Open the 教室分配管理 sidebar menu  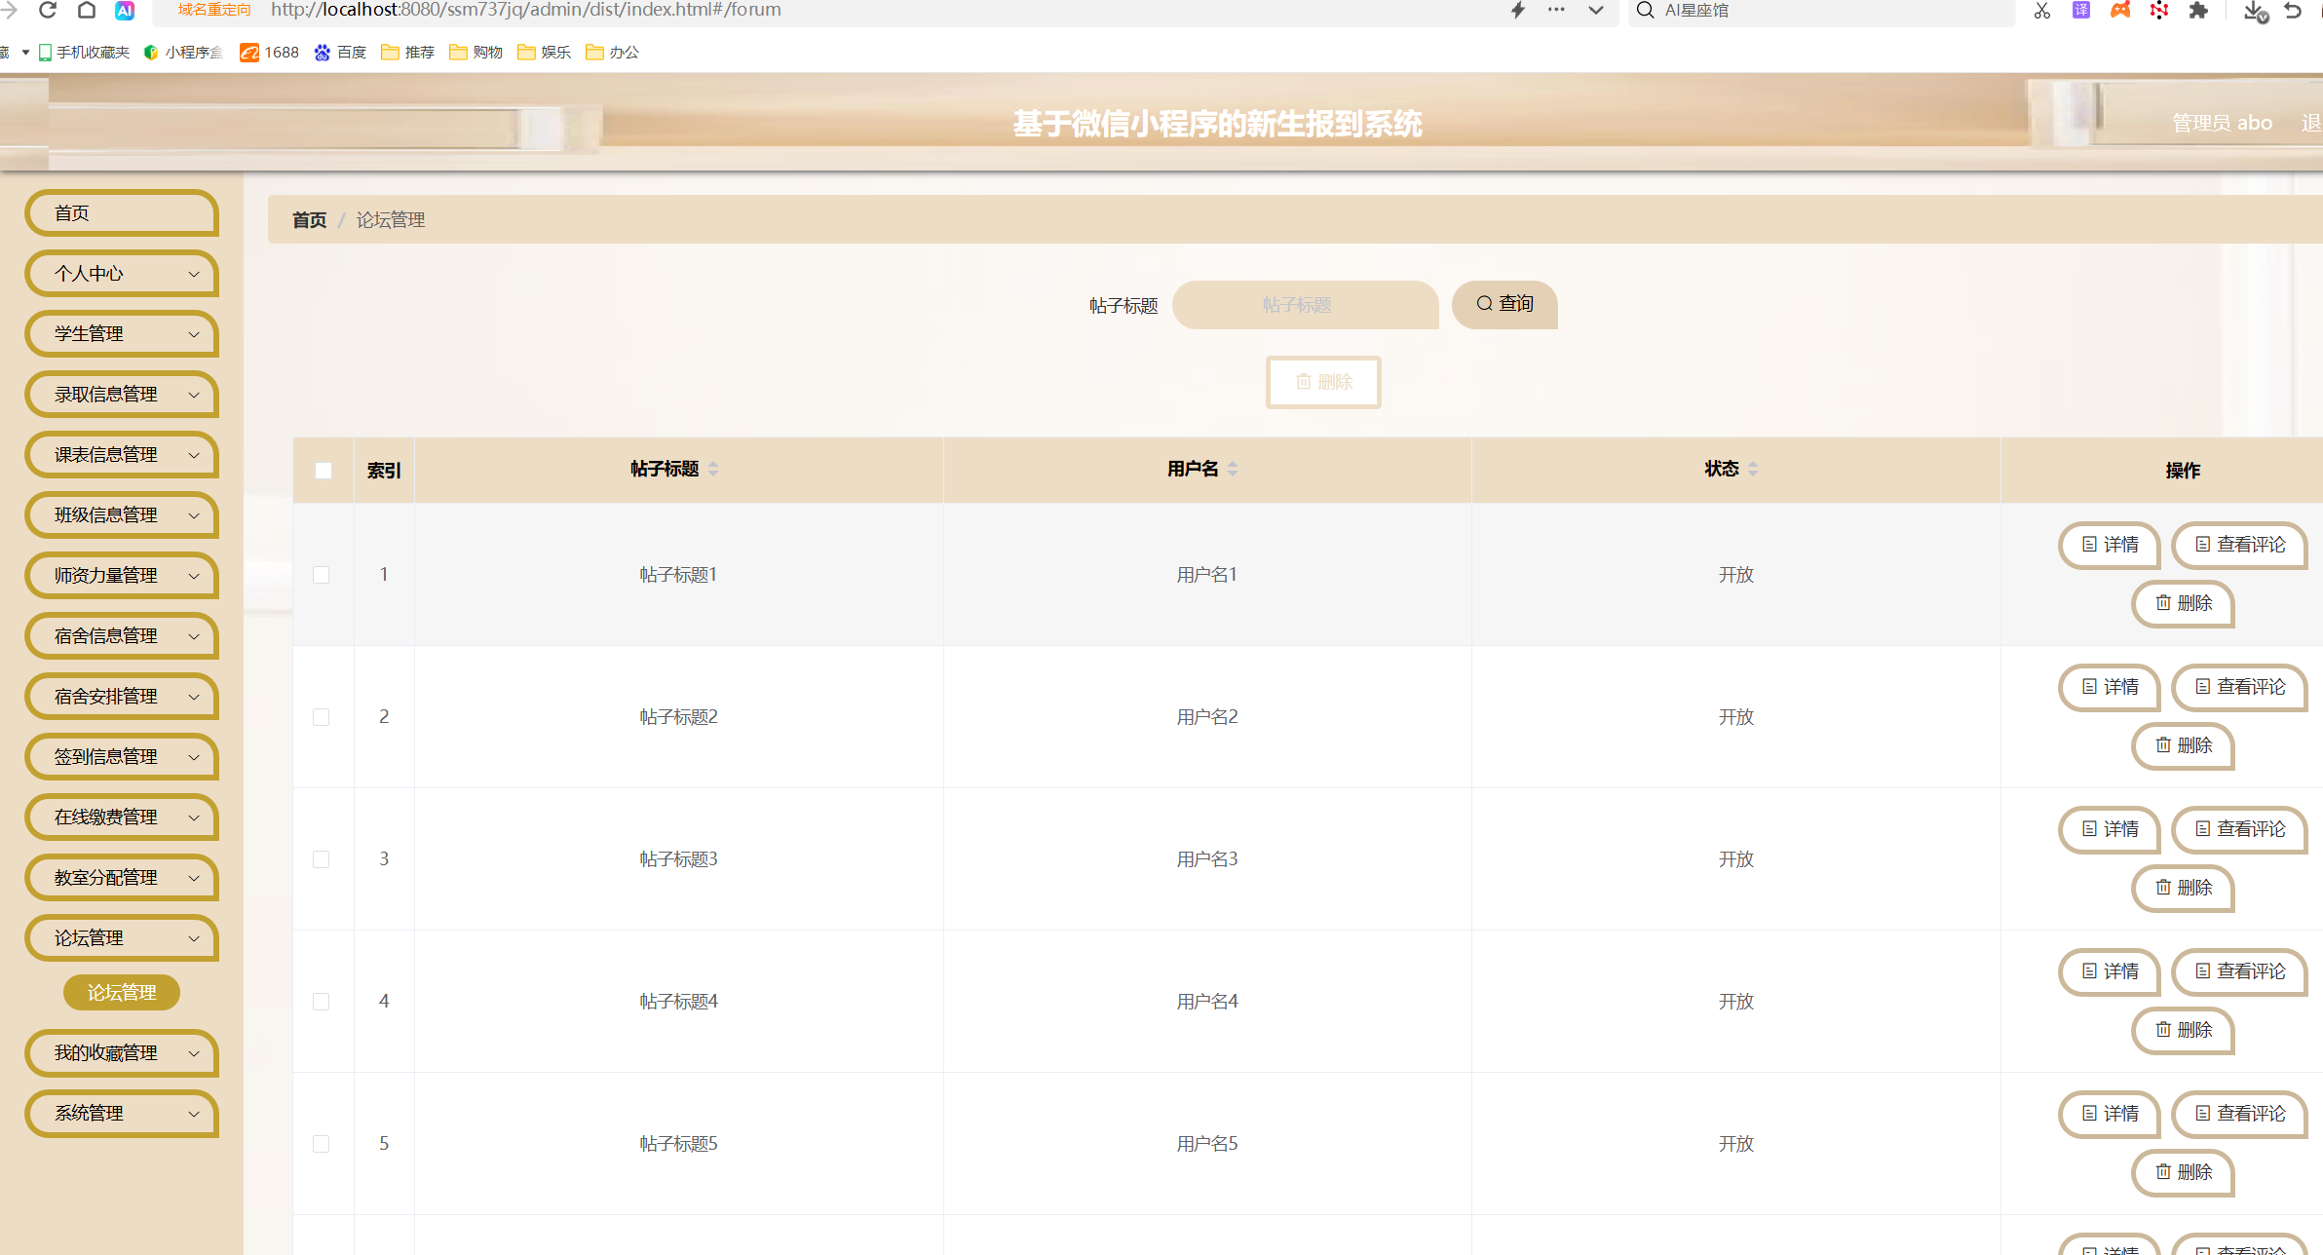pos(122,878)
